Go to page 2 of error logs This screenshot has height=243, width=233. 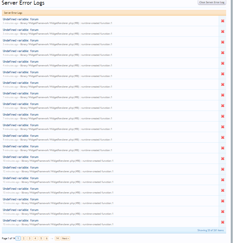click(24, 238)
